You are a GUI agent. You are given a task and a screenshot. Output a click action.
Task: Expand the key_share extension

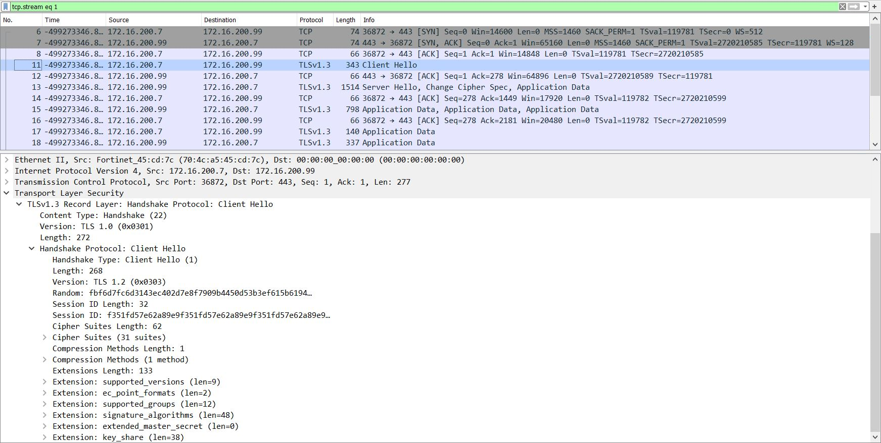point(44,437)
